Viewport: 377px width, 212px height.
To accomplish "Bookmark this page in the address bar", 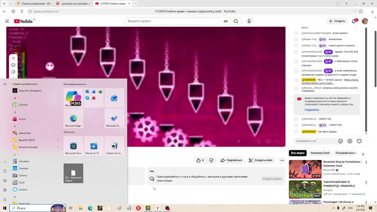I will 361,11.
